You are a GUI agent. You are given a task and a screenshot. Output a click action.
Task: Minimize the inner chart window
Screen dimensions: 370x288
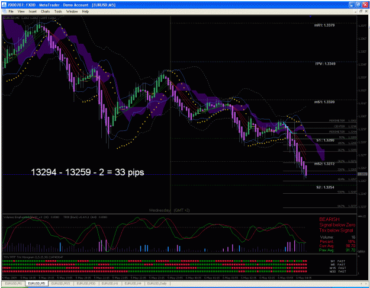pos(355,11)
